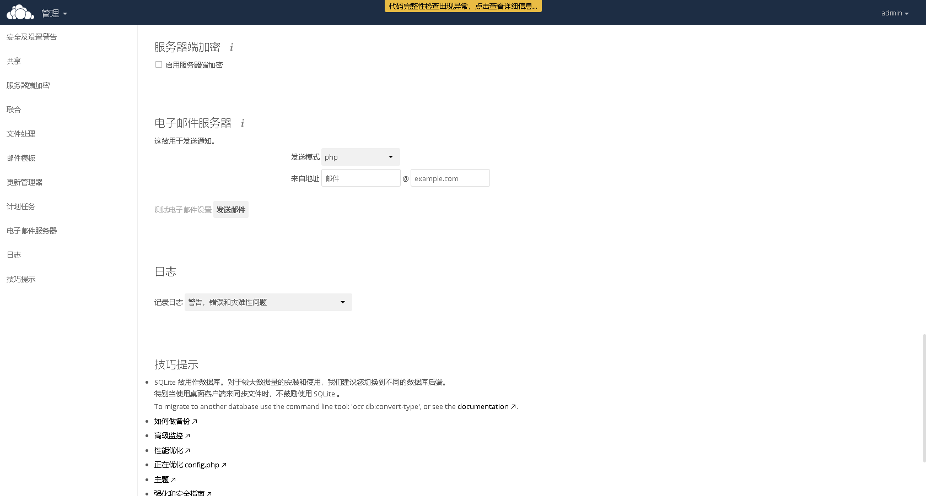Go to 计划任务 in sidebar
The image size is (926, 496).
[x=21, y=206]
